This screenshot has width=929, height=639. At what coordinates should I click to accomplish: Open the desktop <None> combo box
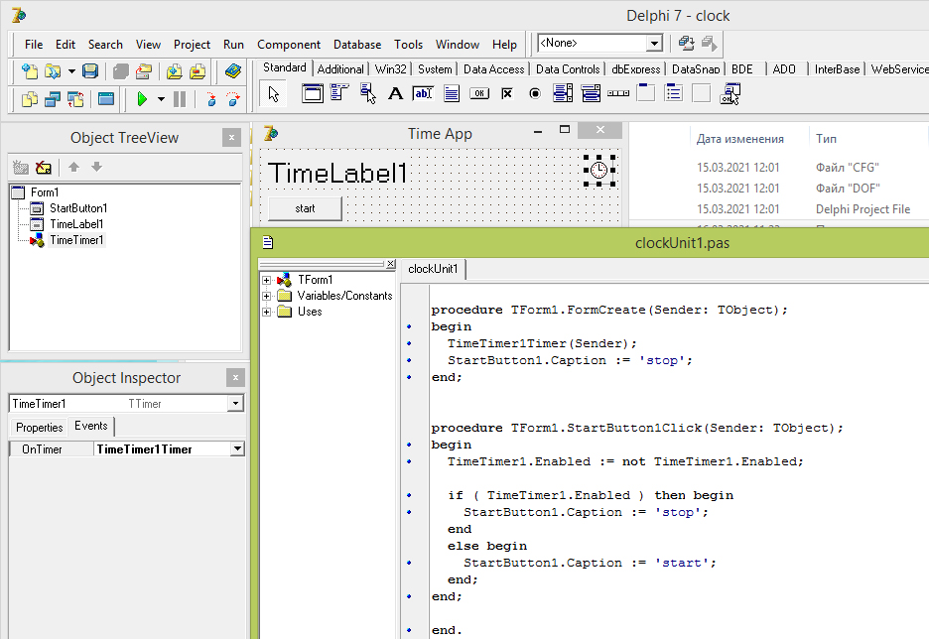[x=655, y=44]
